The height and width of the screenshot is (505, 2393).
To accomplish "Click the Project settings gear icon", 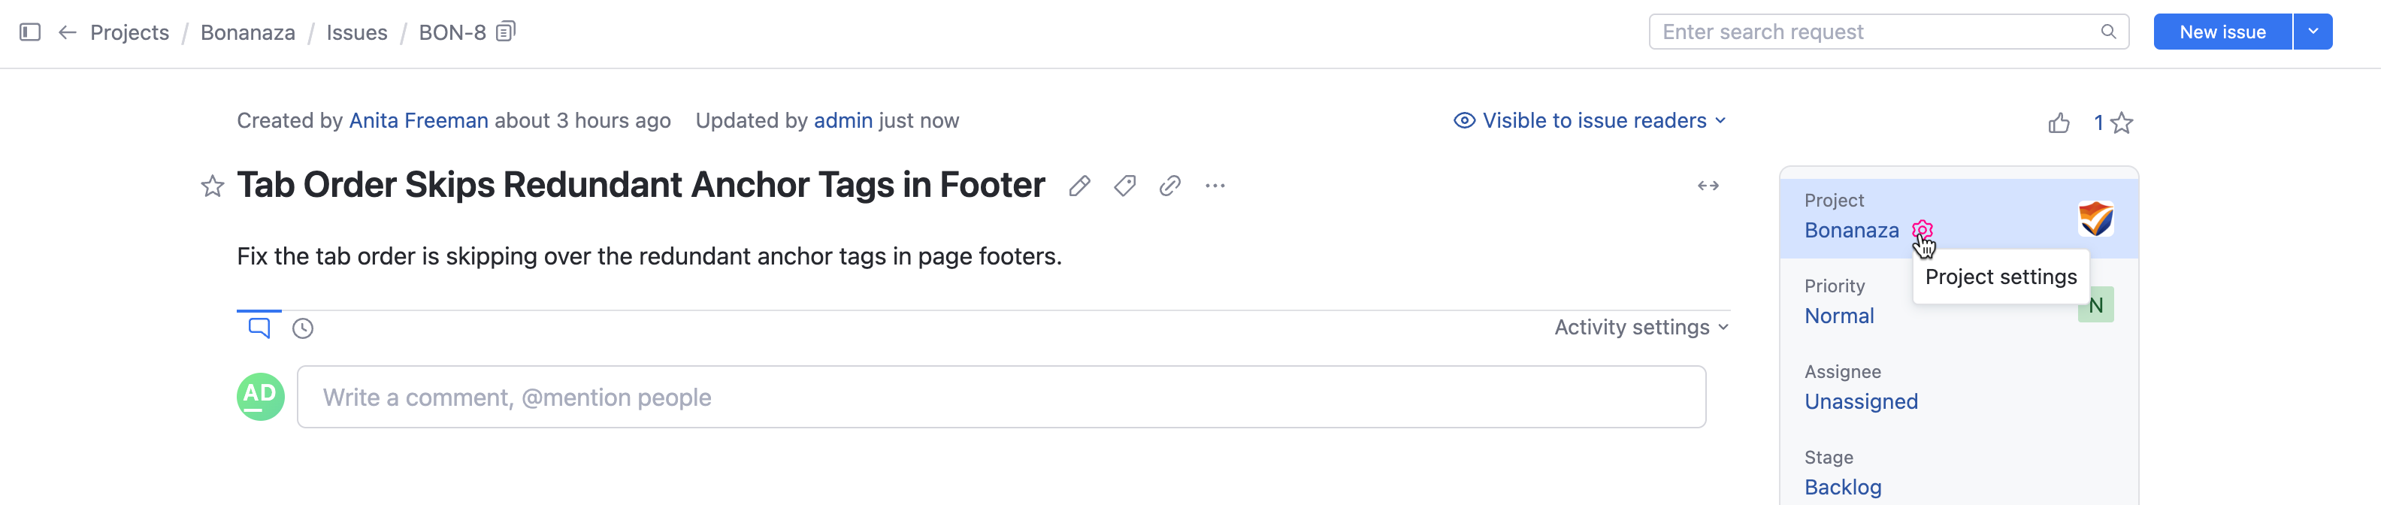I will click(1922, 230).
